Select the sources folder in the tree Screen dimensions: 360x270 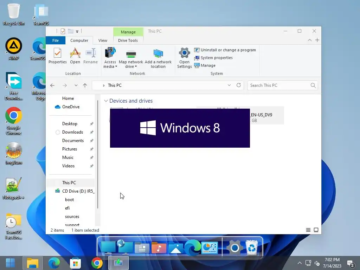(72, 217)
